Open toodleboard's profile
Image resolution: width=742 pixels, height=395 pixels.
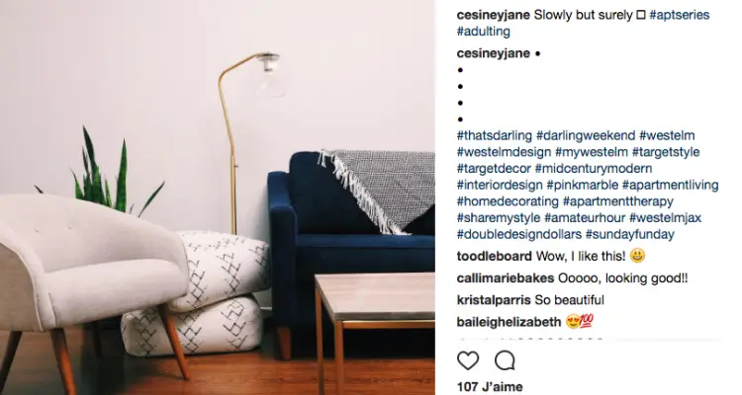pyautogui.click(x=494, y=256)
